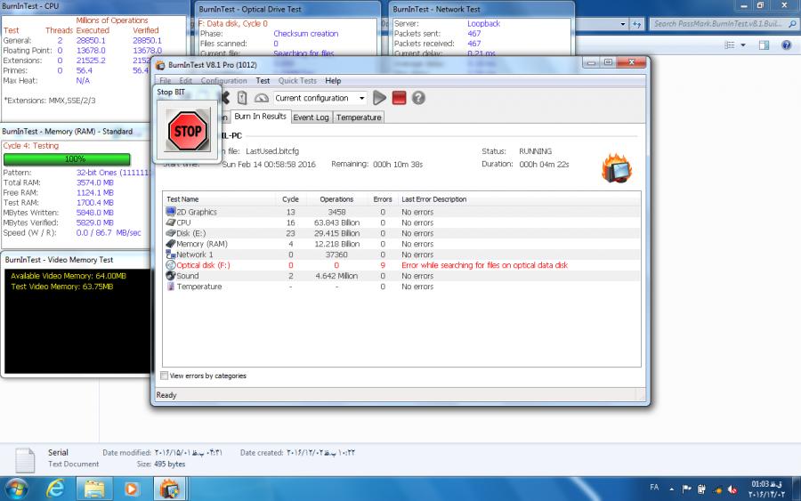Switch to the Temperature tab
Screen dimensions: 801x501
click(x=359, y=117)
